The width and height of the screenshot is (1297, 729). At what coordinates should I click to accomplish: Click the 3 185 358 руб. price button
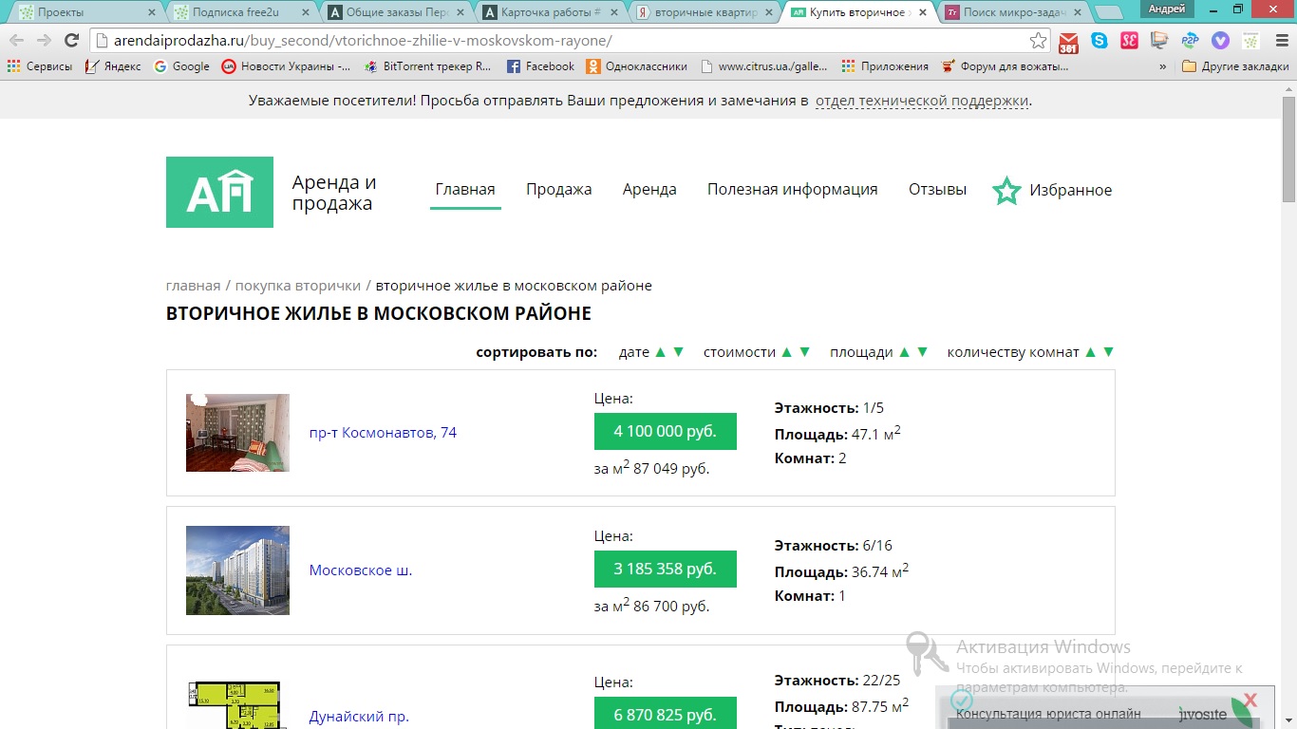click(666, 569)
